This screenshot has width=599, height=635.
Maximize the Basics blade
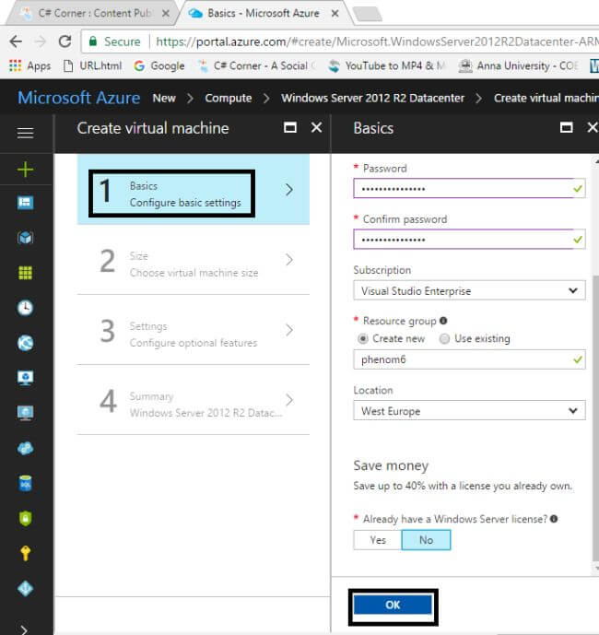[x=566, y=128]
